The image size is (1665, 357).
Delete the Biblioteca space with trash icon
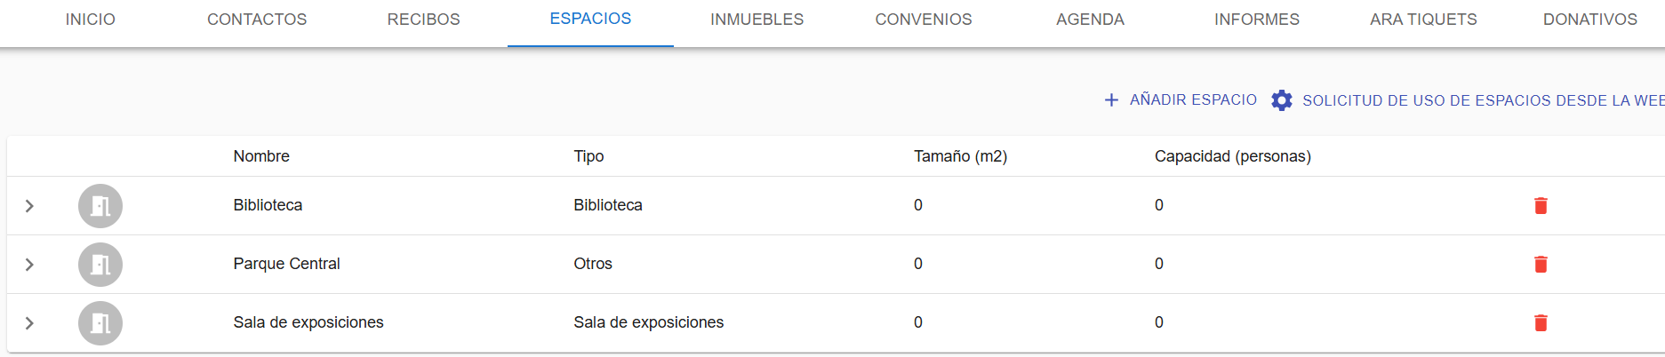[x=1541, y=206]
